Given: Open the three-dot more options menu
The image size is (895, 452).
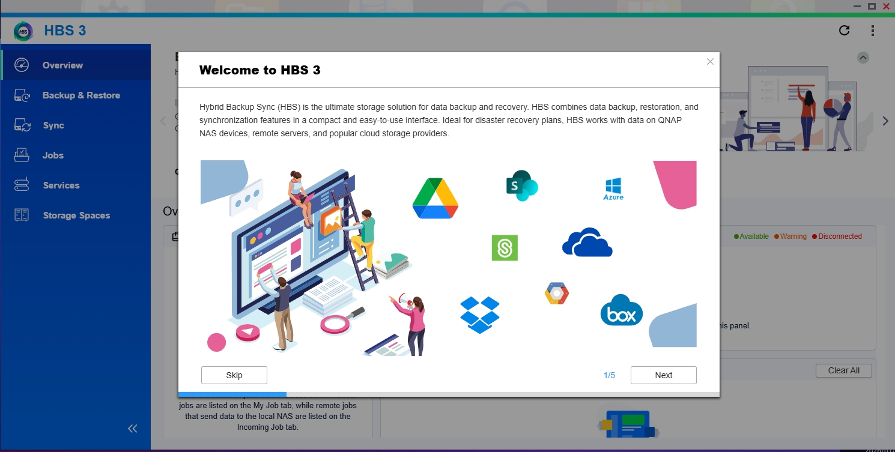Looking at the screenshot, I should (x=873, y=31).
